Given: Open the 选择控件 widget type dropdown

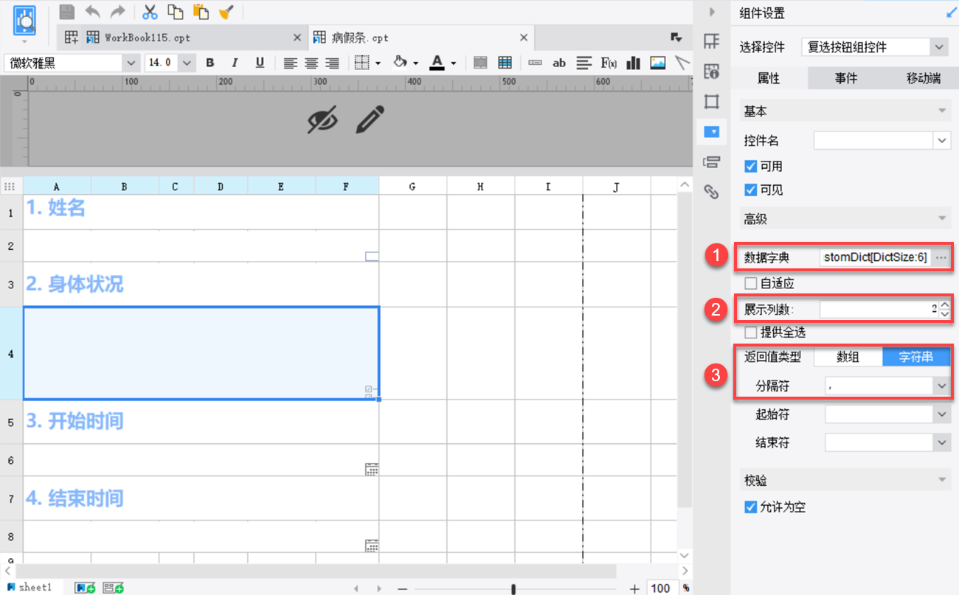Looking at the screenshot, I should 875,47.
